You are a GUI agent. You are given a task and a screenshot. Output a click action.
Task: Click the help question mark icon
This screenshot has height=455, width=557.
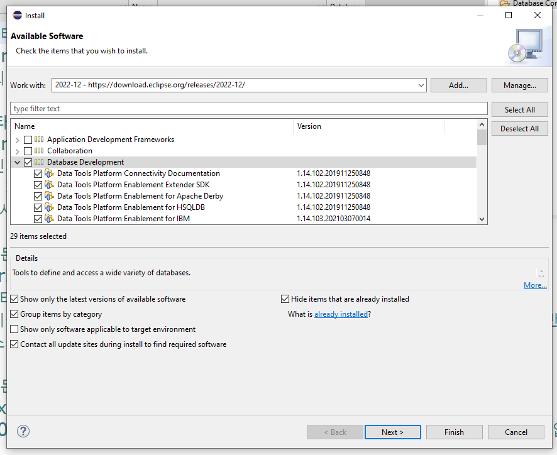[23, 431]
